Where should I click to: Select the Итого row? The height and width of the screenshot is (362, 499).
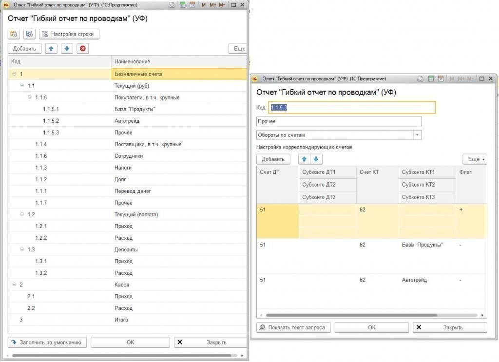pyautogui.click(x=127, y=320)
